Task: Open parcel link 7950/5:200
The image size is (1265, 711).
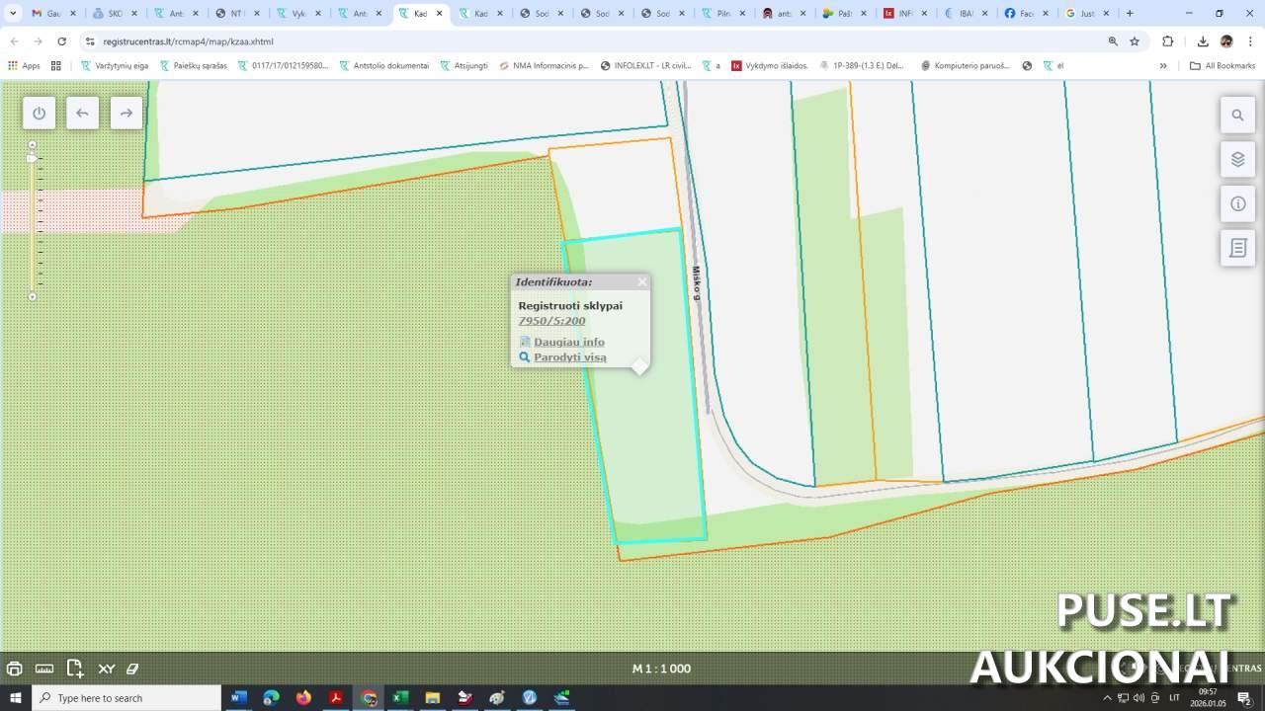Action: coord(551,321)
